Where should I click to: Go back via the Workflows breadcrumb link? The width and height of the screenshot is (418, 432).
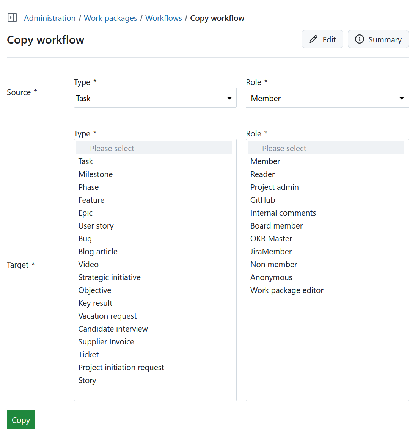point(163,18)
